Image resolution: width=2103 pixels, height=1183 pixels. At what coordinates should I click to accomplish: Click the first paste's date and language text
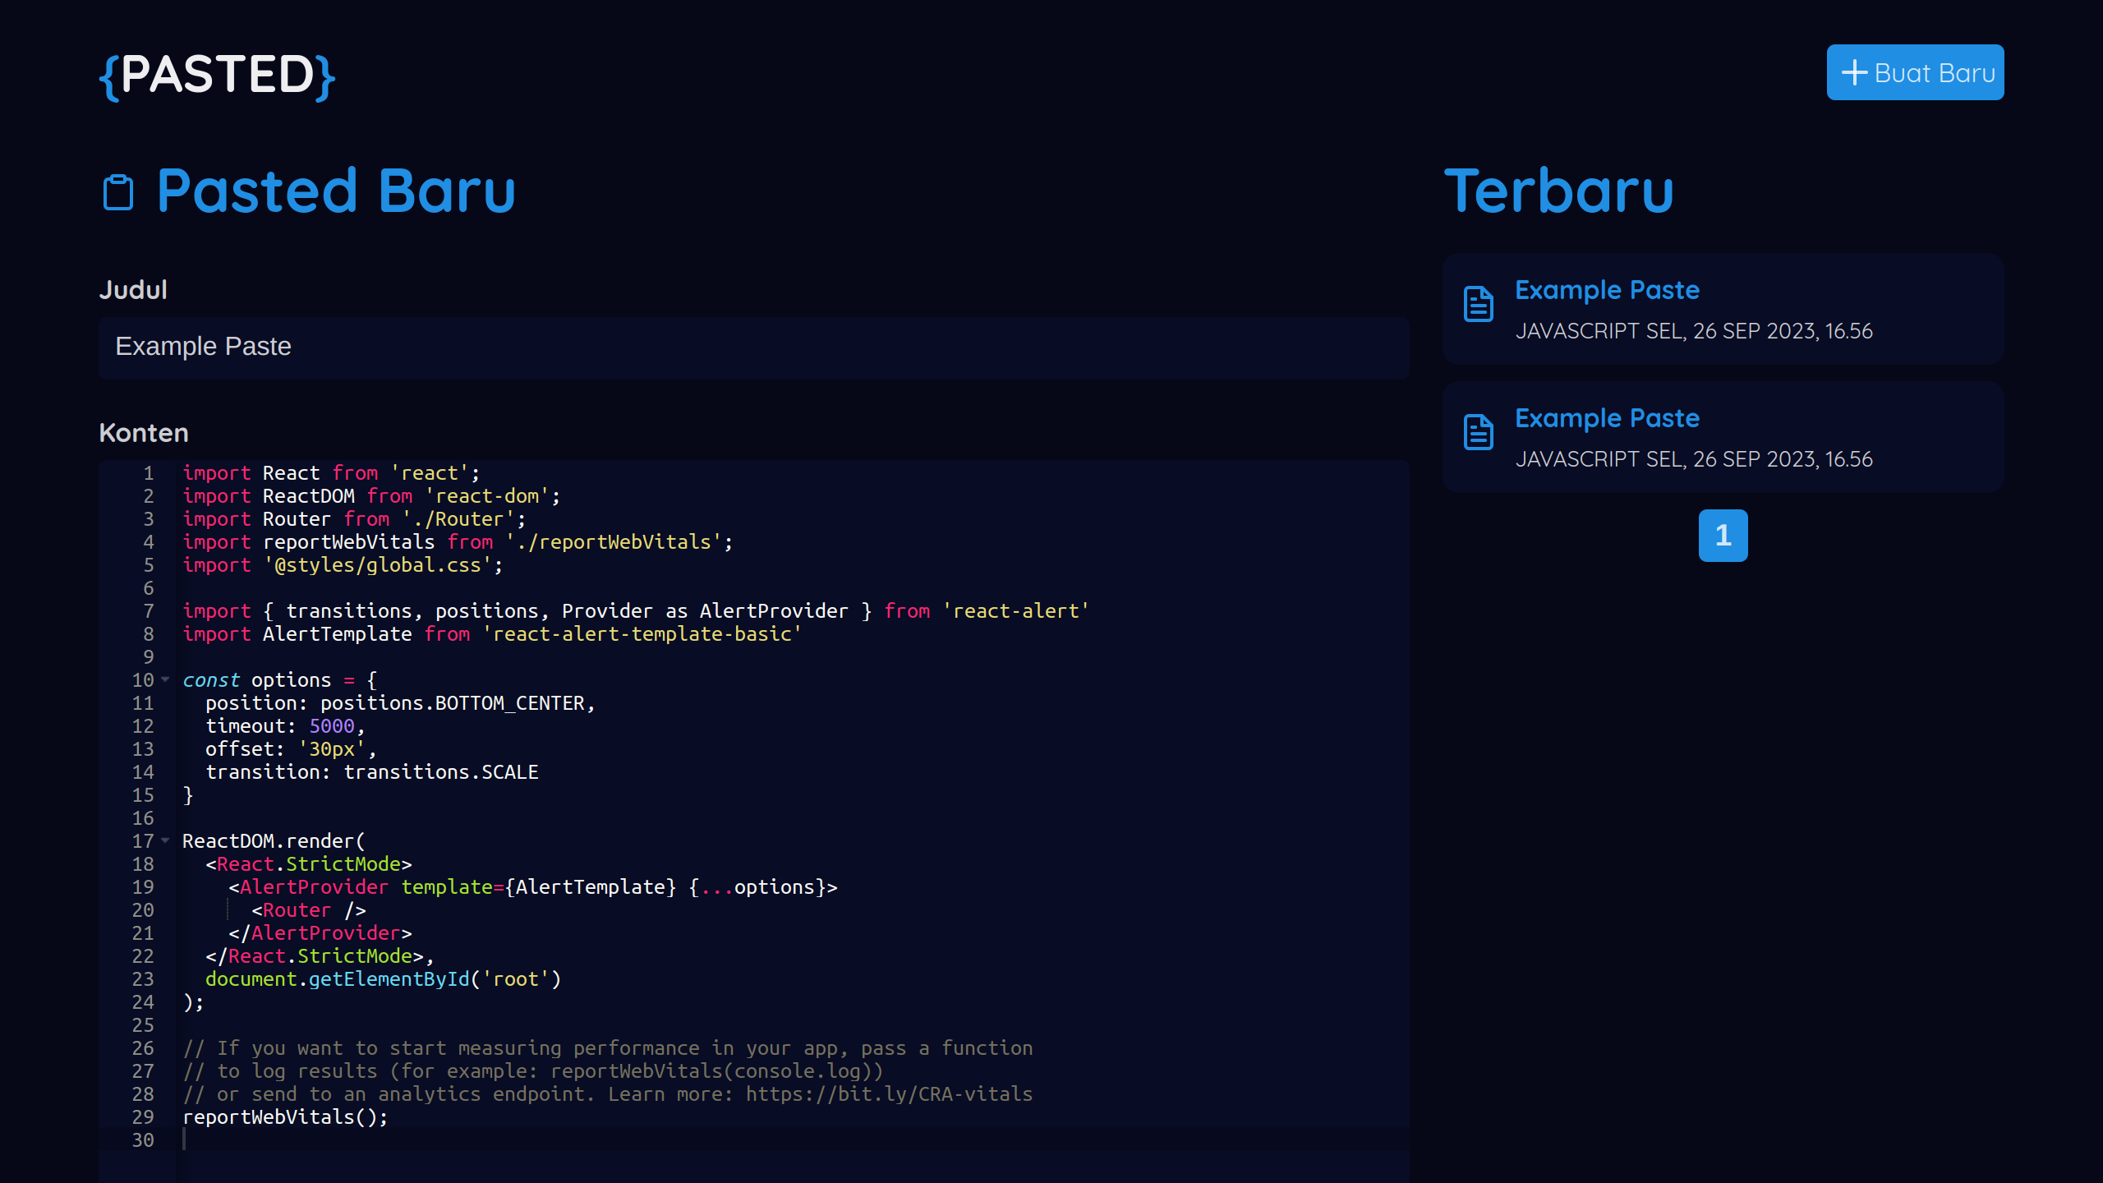[1693, 331]
